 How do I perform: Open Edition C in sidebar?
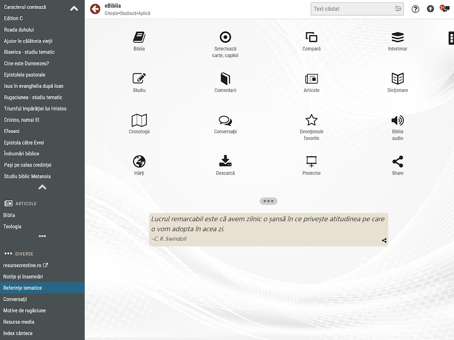[13, 18]
